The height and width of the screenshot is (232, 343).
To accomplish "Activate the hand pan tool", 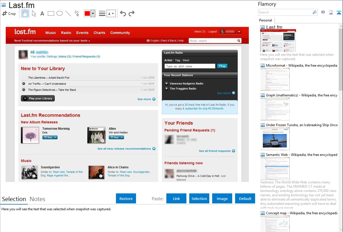I will (x=25, y=13).
